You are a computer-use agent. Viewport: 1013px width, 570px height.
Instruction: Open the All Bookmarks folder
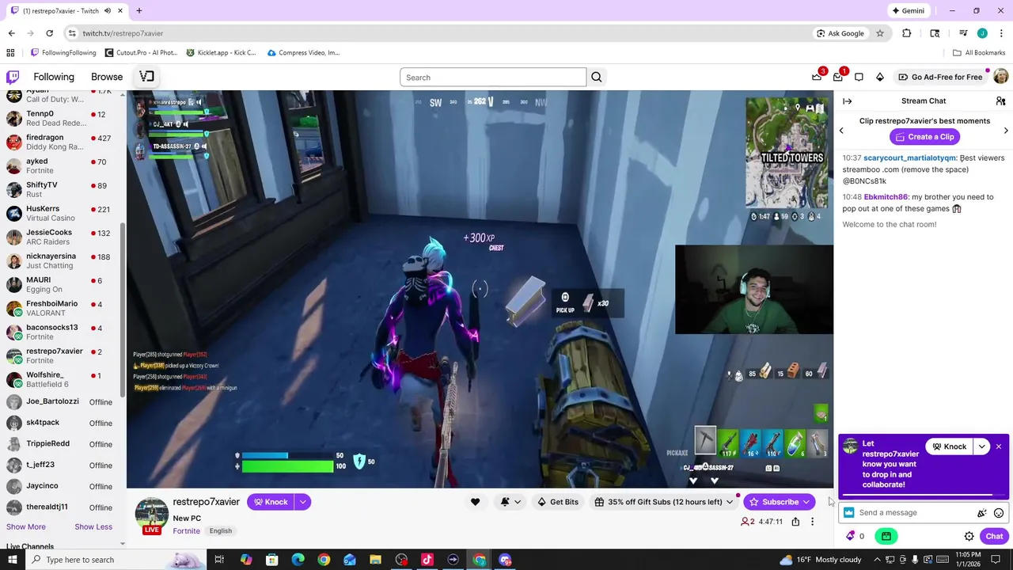click(979, 53)
